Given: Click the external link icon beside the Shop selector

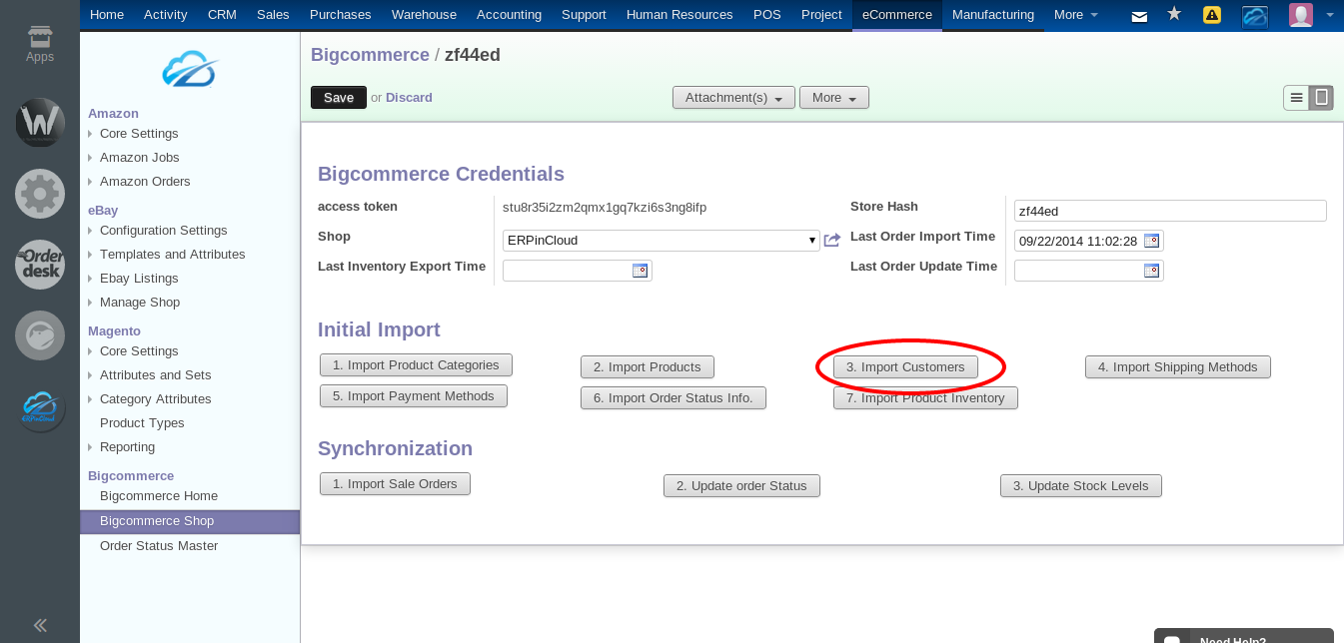Looking at the screenshot, I should tap(832, 240).
